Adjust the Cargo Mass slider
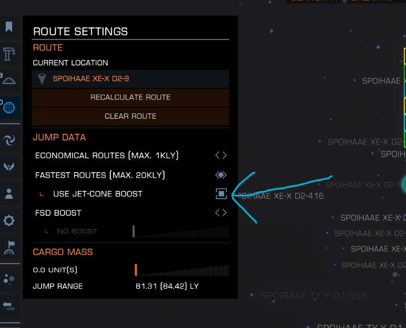Screen dimensions: 406x328 click(x=182, y=270)
